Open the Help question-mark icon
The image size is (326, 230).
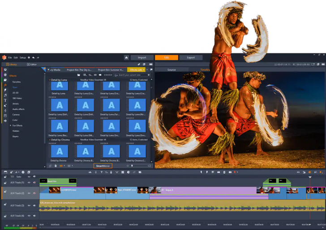(29, 58)
